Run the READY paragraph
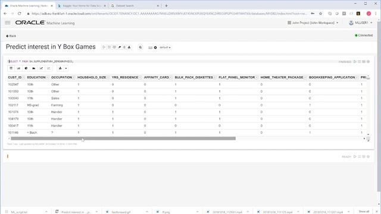This screenshot has height=214, width=381. 355,156
